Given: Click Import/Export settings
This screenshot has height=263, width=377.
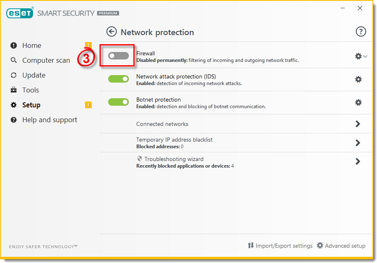Looking at the screenshot, I should coord(280,245).
